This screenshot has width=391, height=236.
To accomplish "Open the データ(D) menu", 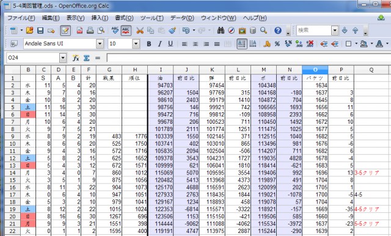I will point(182,18).
